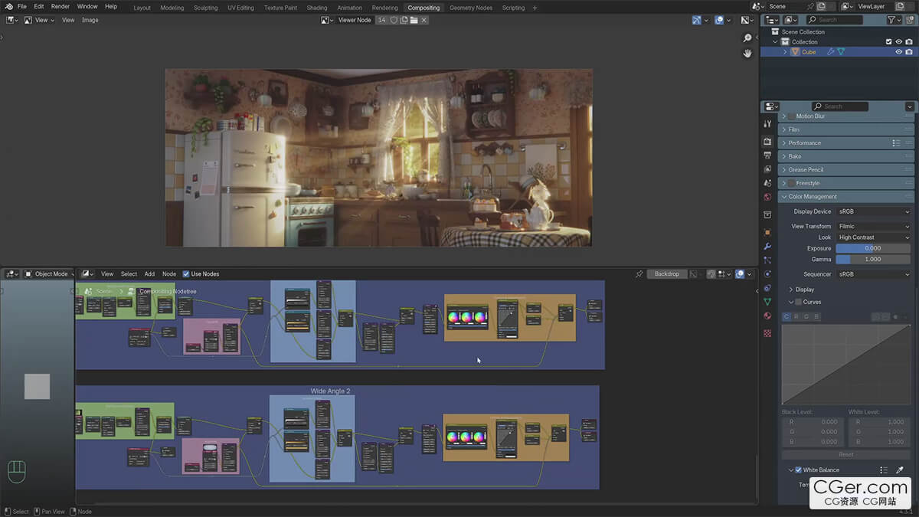Hide the Cube object with eye icon
The height and width of the screenshot is (517, 919).
[898, 52]
